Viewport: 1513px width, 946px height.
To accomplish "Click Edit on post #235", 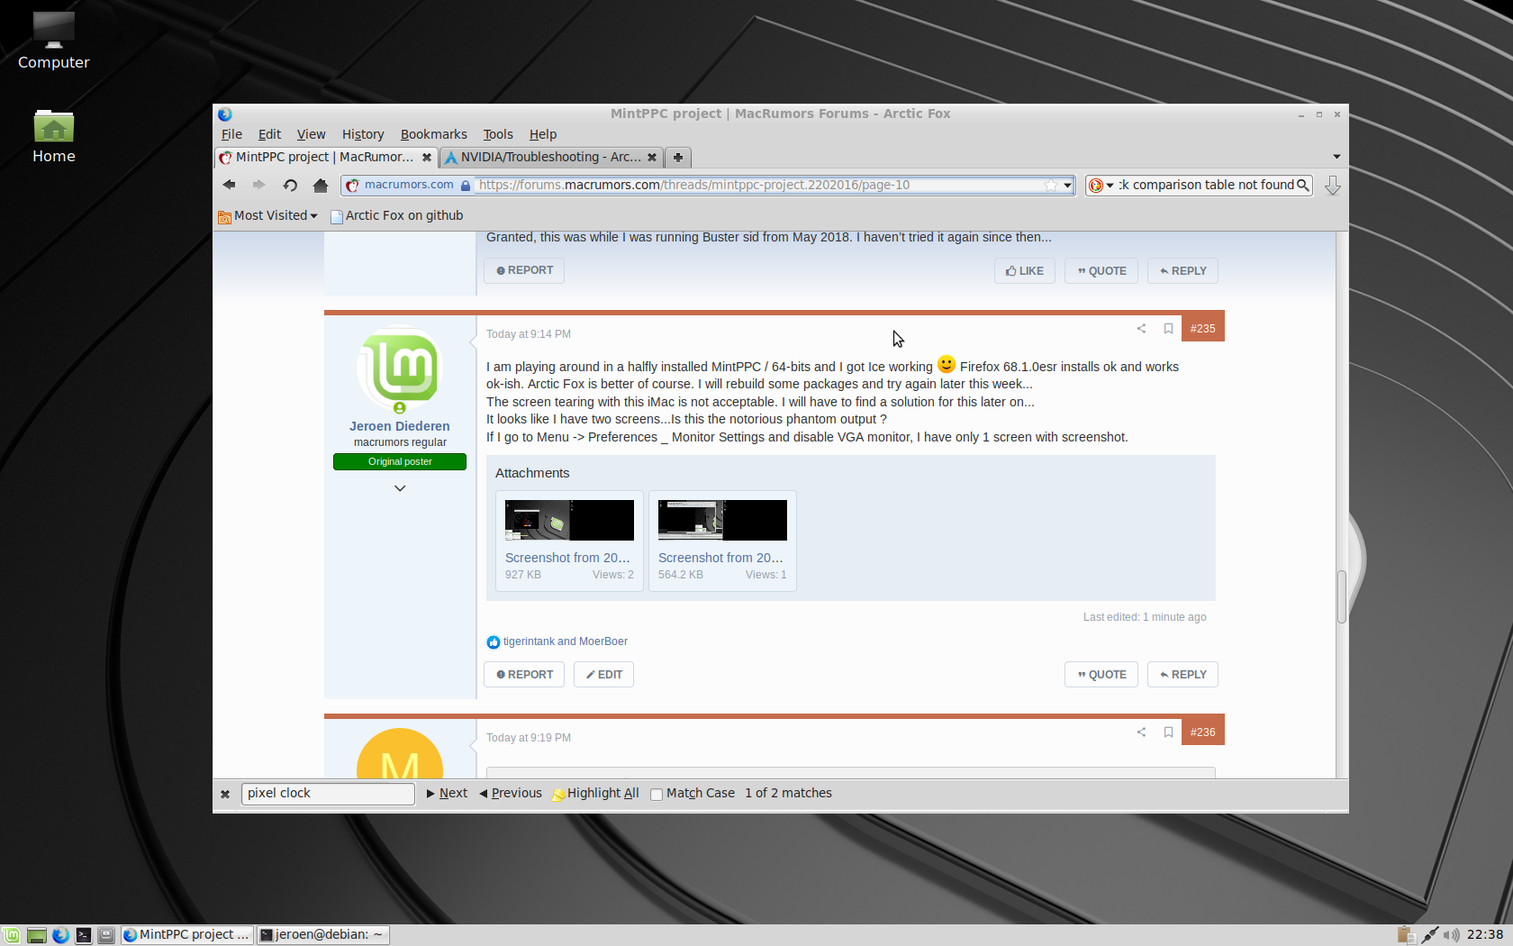I will 603,675.
